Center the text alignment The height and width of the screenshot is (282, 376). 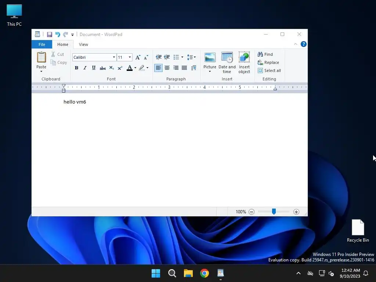(167, 68)
